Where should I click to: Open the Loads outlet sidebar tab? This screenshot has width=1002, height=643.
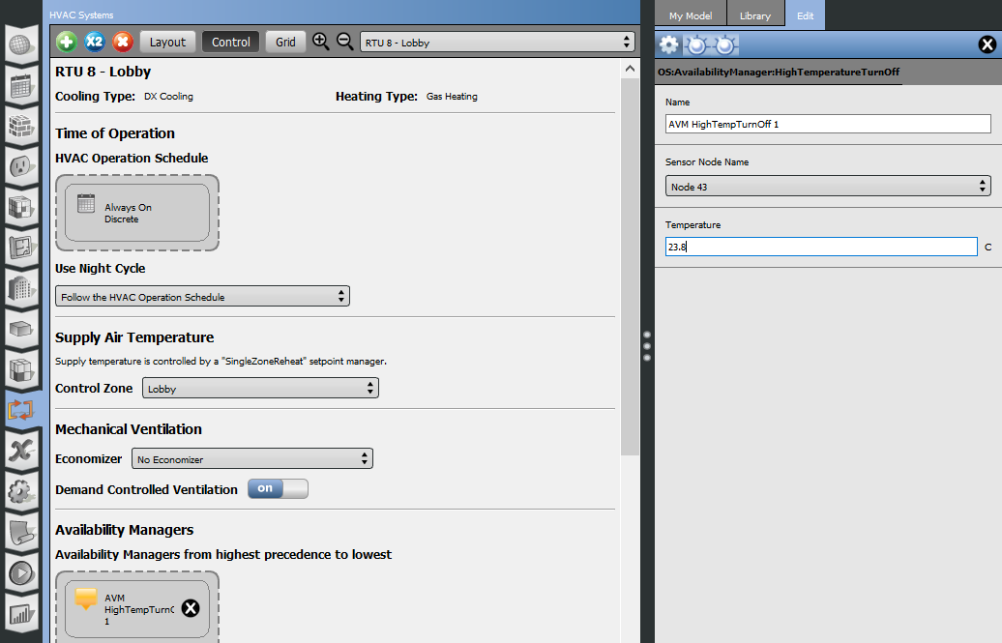(20, 166)
